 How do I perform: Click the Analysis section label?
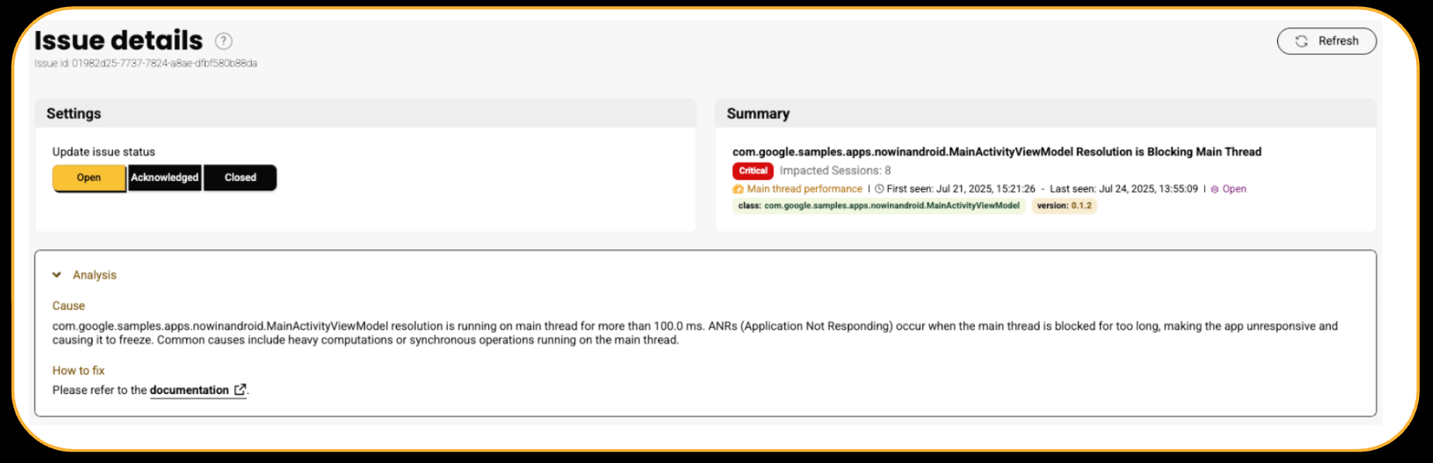(x=95, y=275)
